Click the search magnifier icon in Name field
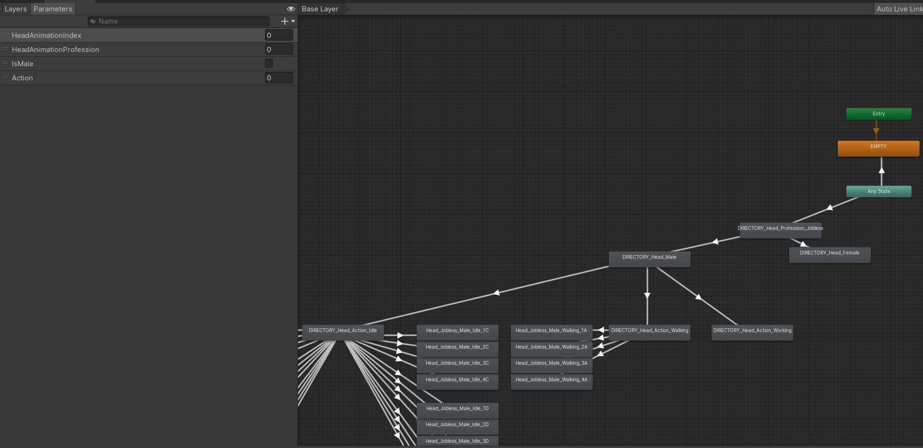 point(93,21)
